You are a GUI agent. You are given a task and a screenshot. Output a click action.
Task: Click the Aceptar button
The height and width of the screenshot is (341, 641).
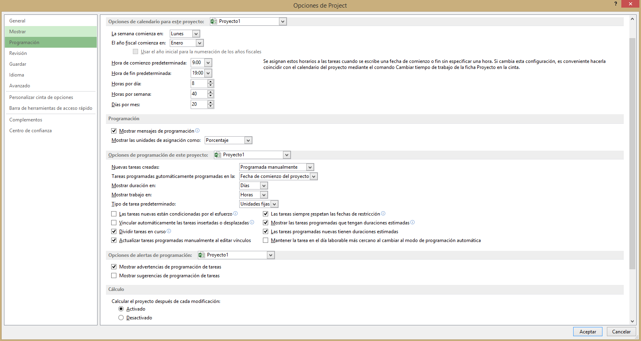588,332
